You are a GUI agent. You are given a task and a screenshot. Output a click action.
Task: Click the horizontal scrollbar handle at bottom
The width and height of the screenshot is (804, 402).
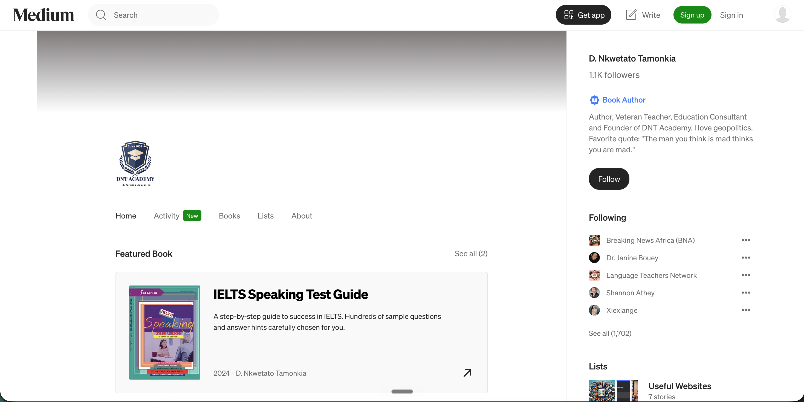402,391
